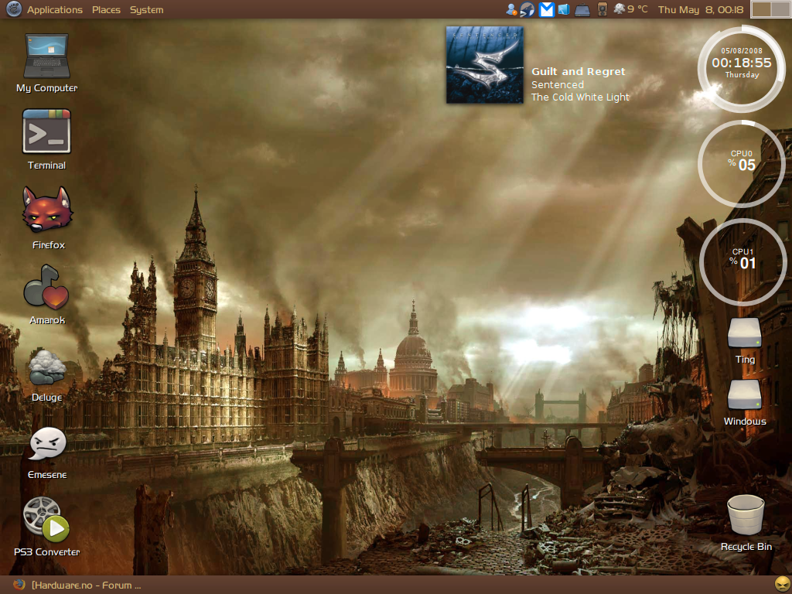
Task: Open the System menu
Action: pos(146,9)
